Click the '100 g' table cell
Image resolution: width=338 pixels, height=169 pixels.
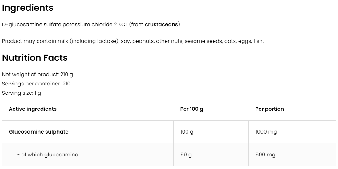(187, 132)
